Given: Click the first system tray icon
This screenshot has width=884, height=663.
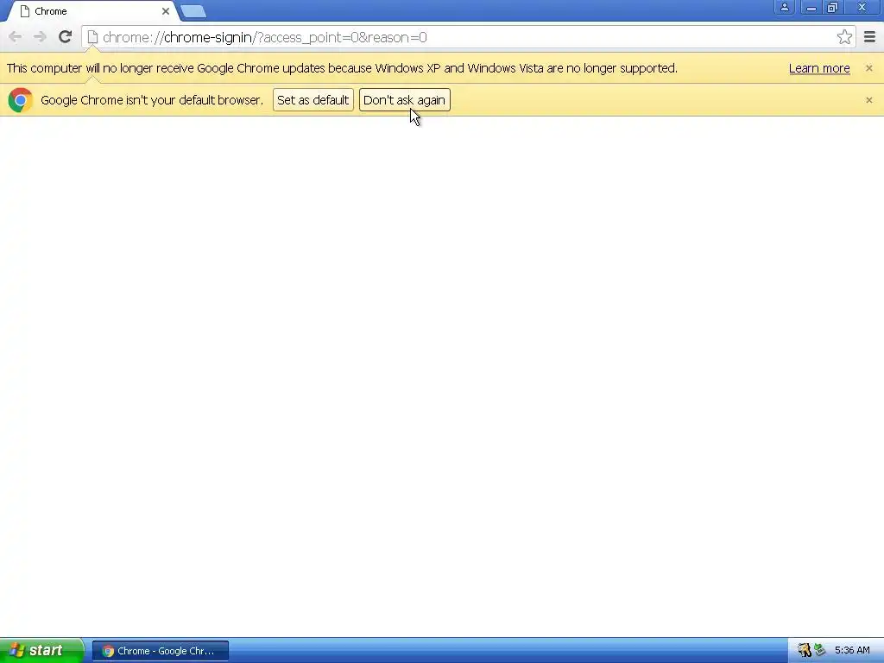Looking at the screenshot, I should tap(804, 651).
